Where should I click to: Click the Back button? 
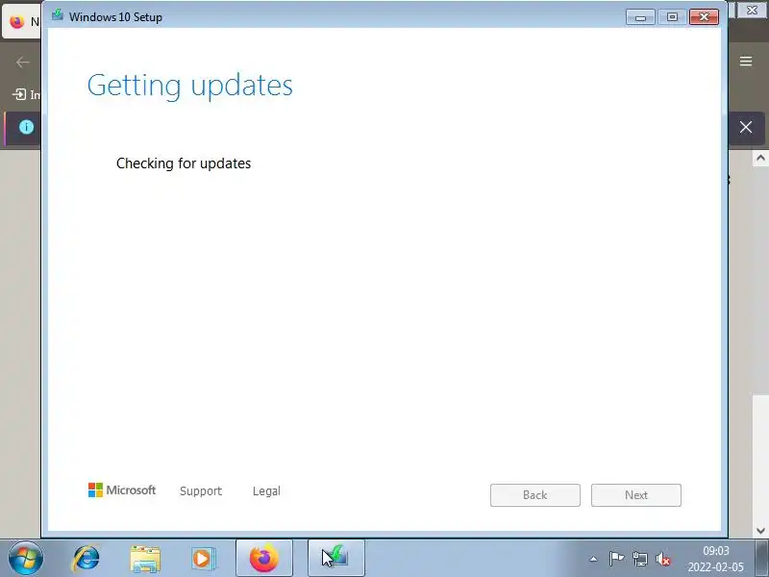pos(535,495)
